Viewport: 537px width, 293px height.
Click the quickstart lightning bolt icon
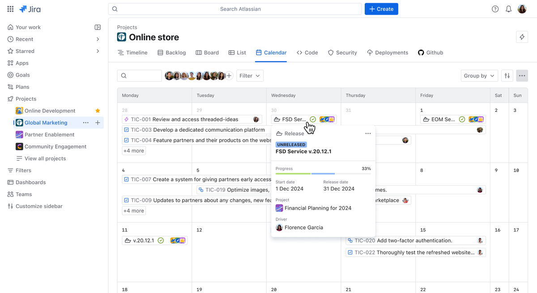[x=522, y=37]
